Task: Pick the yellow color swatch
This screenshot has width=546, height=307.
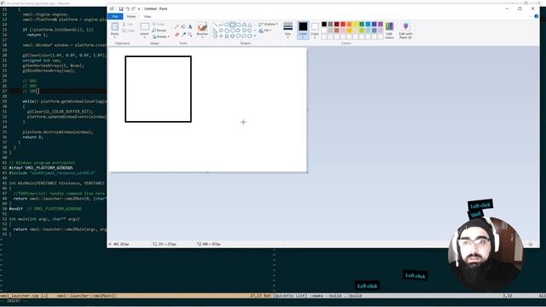Action: [356, 24]
